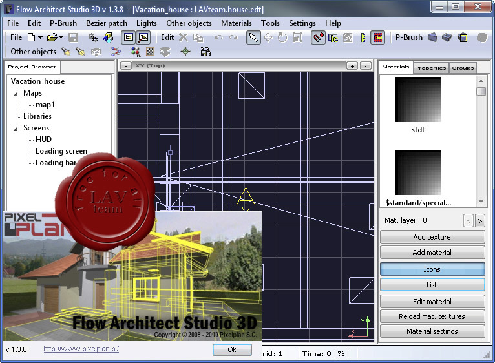
Task: Select the four-arrow move tool
Action: tap(268, 37)
